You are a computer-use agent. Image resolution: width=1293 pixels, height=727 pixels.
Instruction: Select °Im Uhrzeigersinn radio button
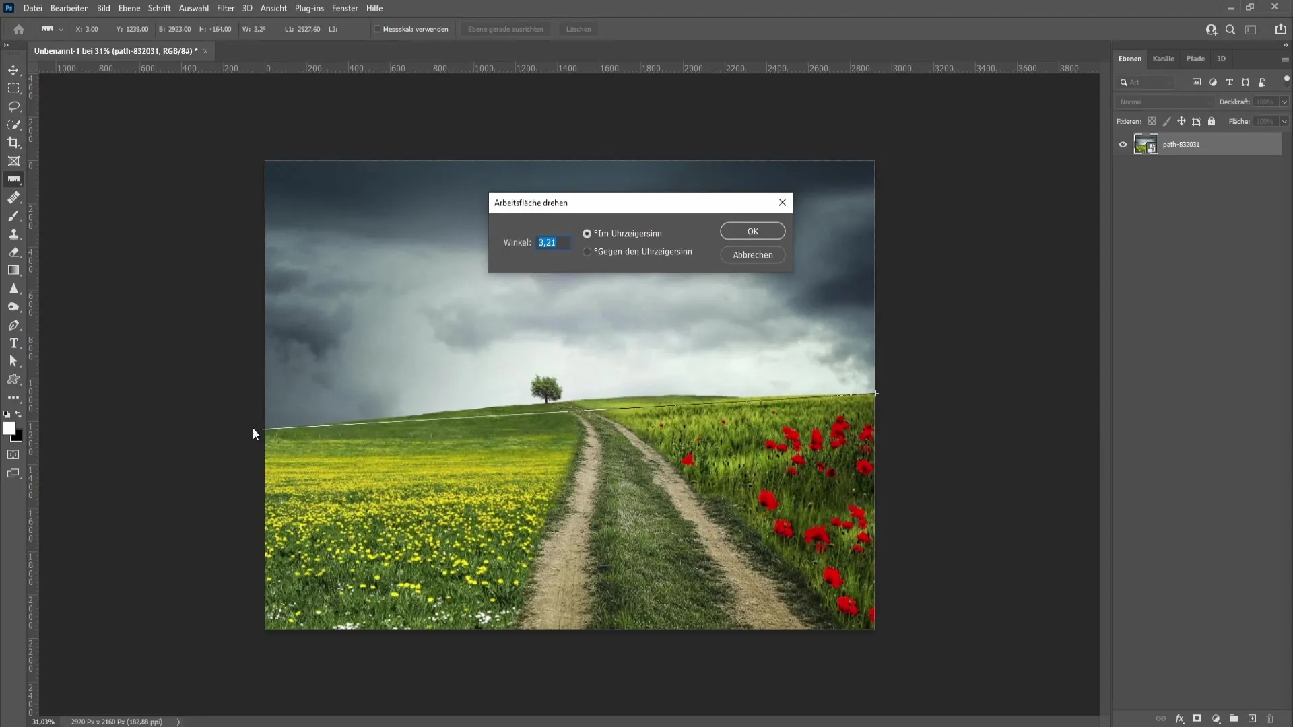pyautogui.click(x=586, y=232)
